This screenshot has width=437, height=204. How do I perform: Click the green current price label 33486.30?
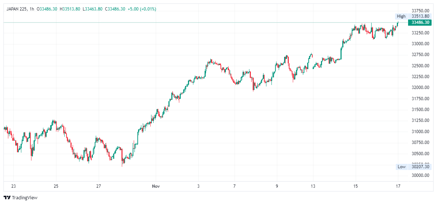(420, 22)
